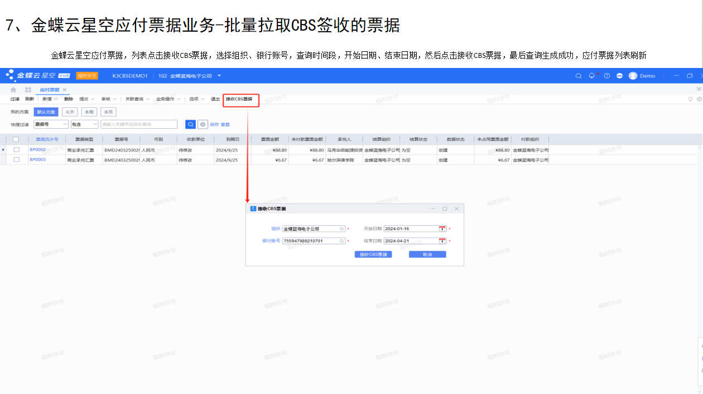The image size is (703, 394).
Task: Click the round minus icon beside help
Action: pyautogui.click(x=619, y=76)
